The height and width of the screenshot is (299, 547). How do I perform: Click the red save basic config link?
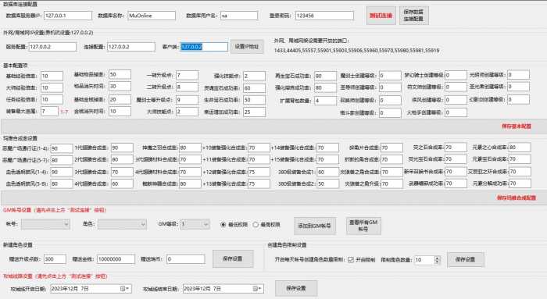pos(517,126)
